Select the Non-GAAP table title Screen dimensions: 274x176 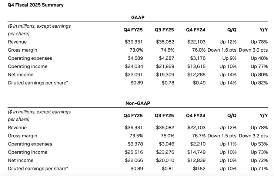(138, 103)
